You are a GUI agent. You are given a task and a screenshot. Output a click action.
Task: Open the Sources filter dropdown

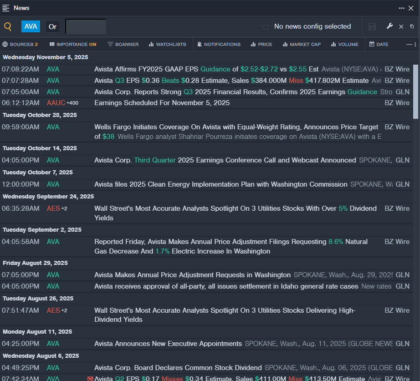coord(20,44)
